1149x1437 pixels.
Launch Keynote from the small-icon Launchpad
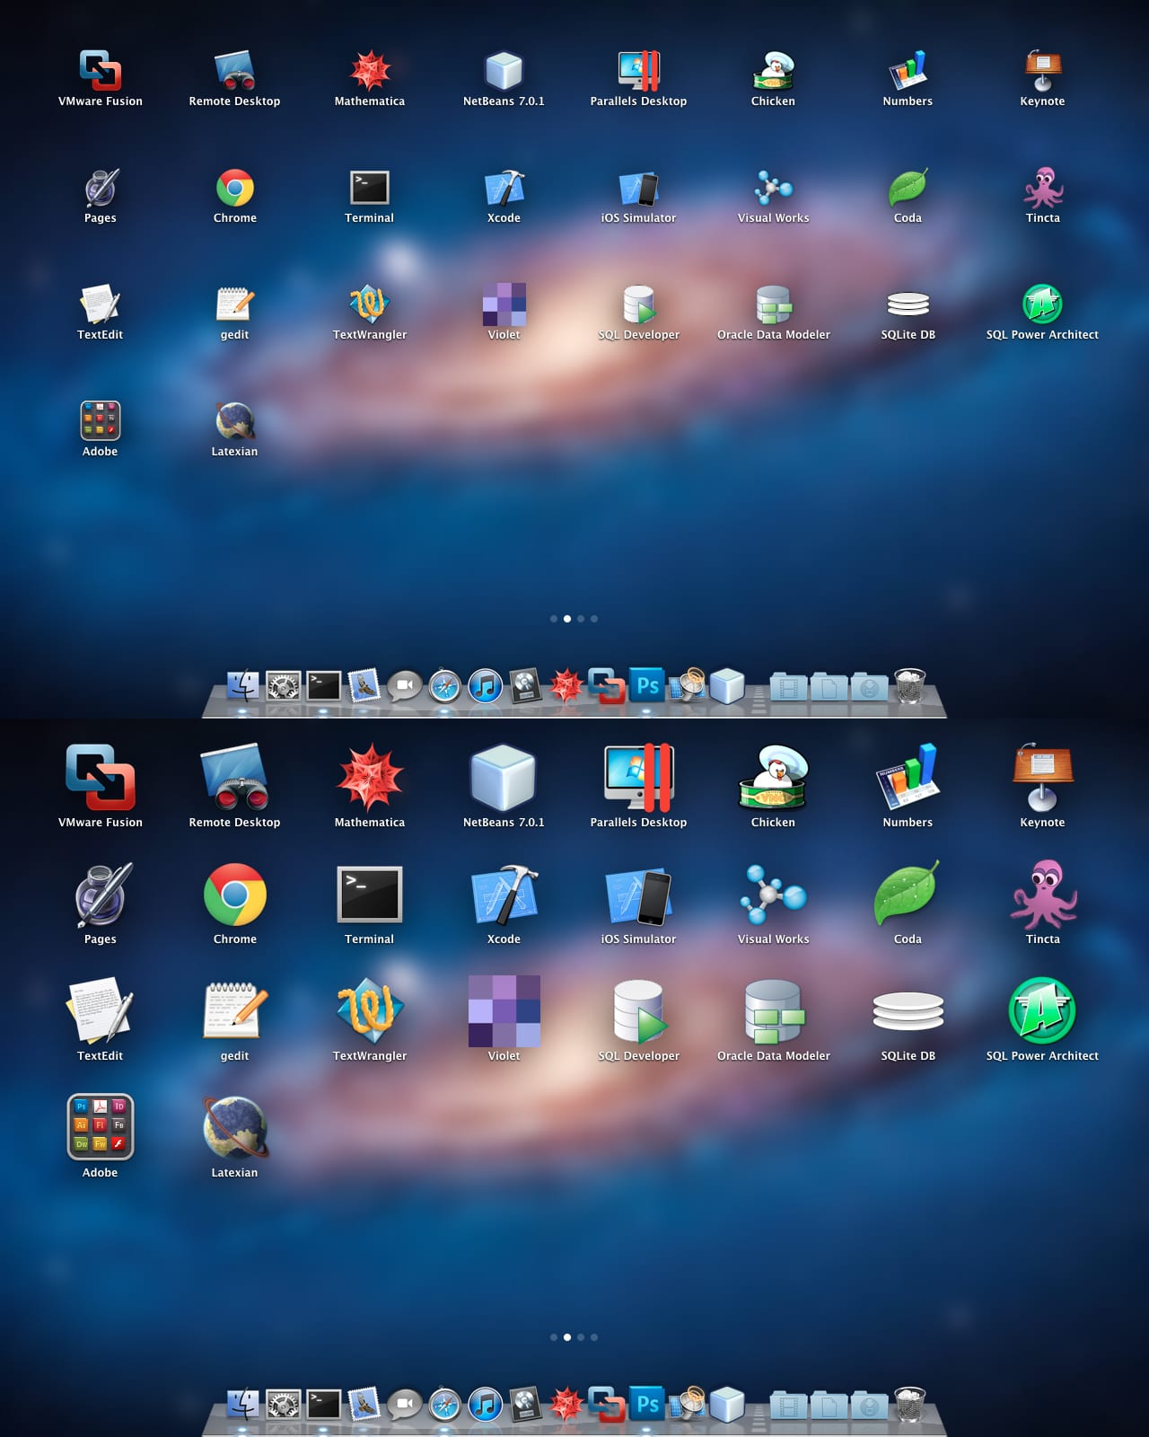tap(1043, 70)
